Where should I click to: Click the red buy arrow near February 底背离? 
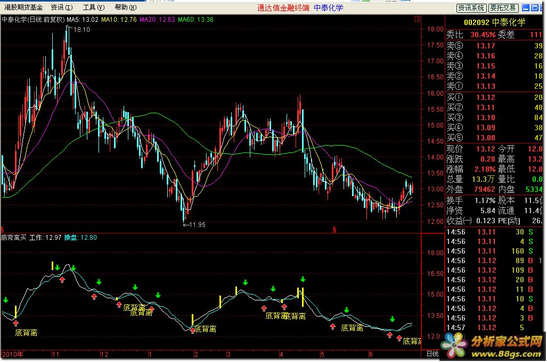193,330
